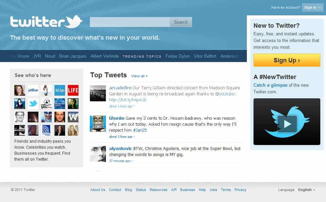This screenshot has width=326, height=202.
Task: Click the green-tinted woman avatar
Action: (73, 103)
